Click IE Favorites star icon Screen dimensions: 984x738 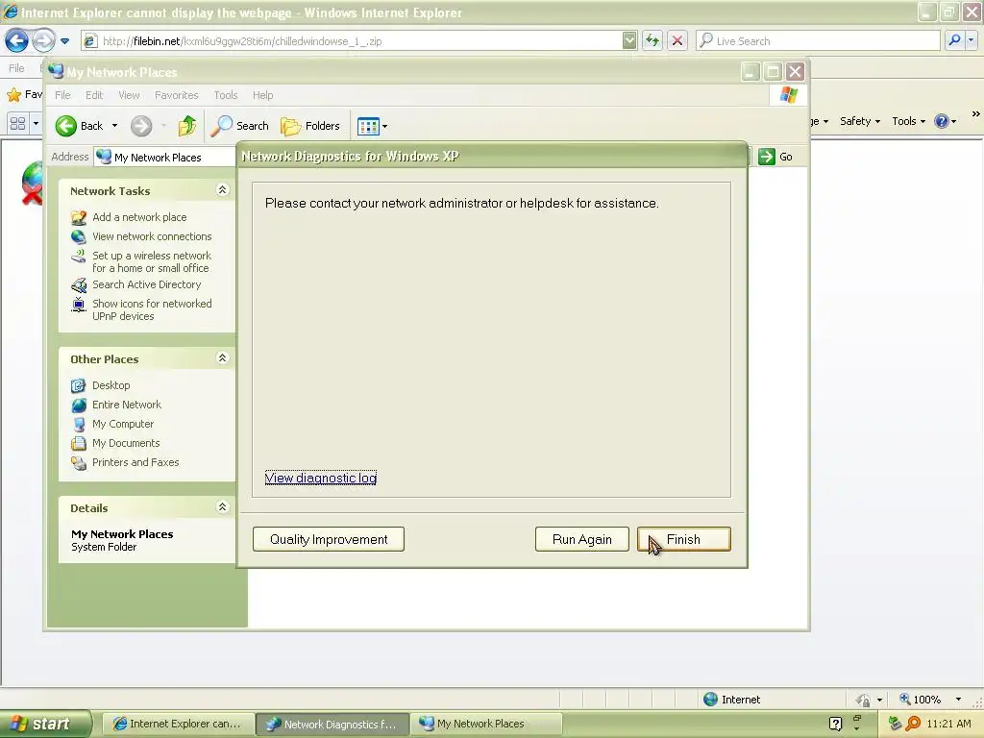click(13, 95)
